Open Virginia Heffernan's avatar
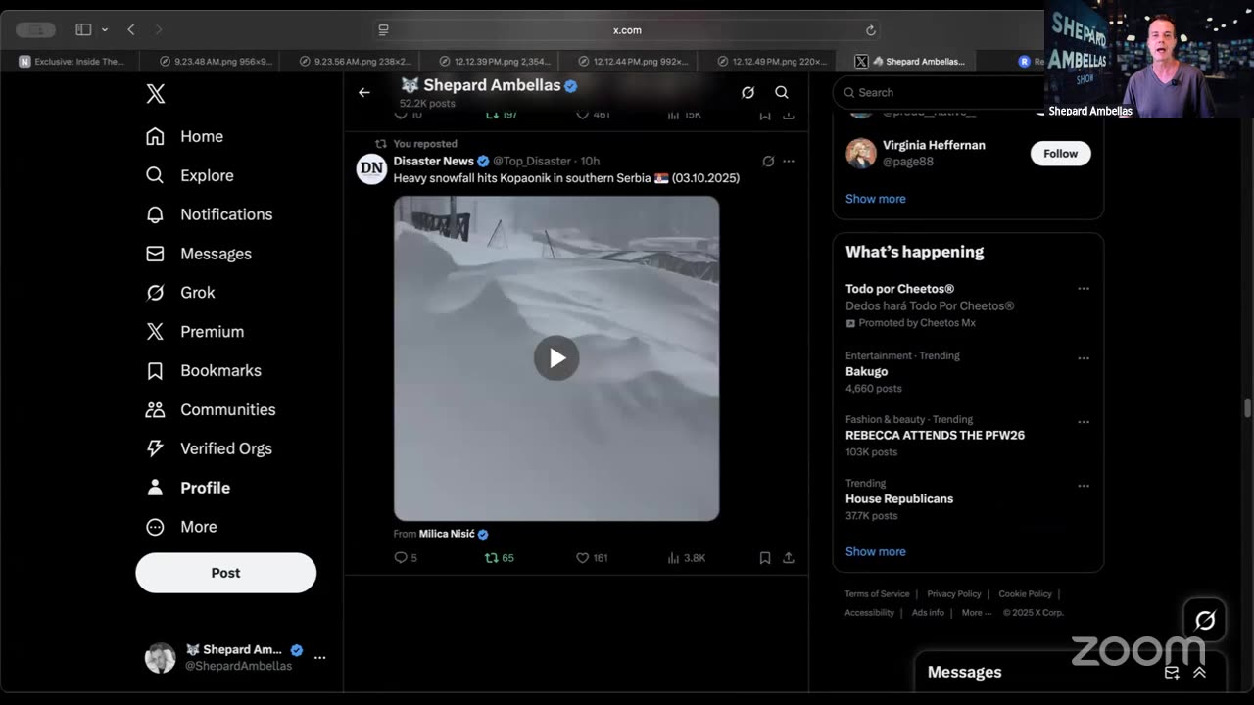The image size is (1254, 705). pos(861,153)
